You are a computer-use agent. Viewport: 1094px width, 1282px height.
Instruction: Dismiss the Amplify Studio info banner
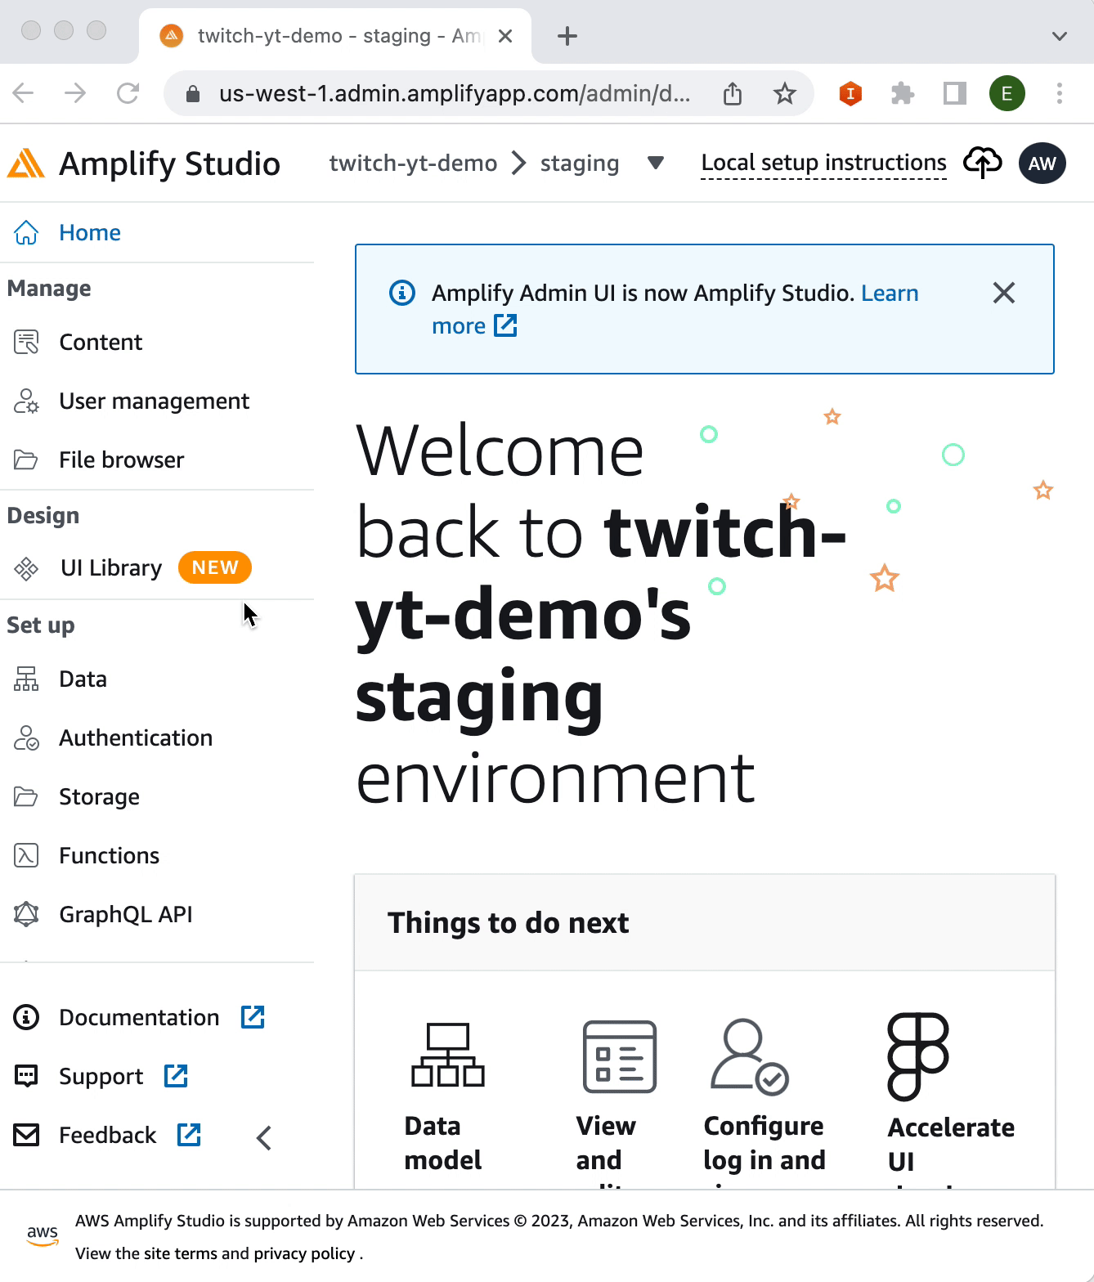pyautogui.click(x=1004, y=293)
